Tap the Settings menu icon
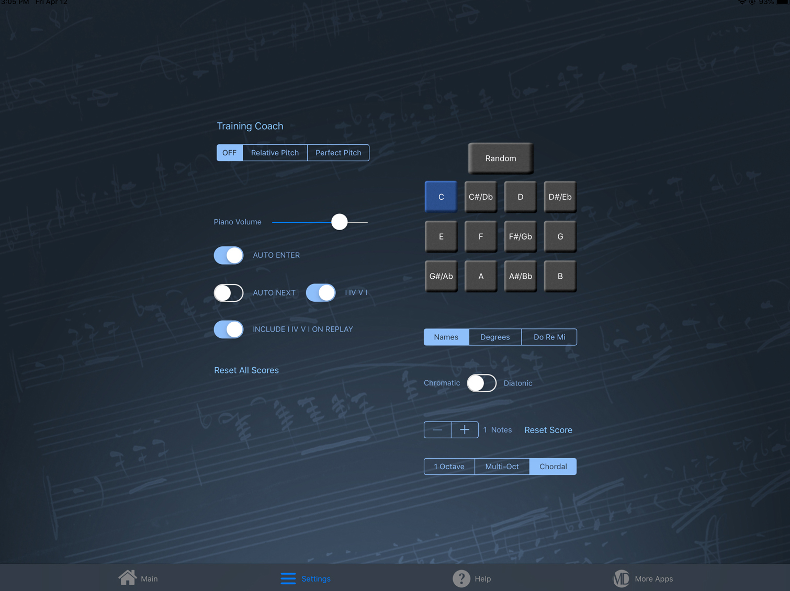Image resolution: width=790 pixels, height=591 pixels. click(288, 578)
